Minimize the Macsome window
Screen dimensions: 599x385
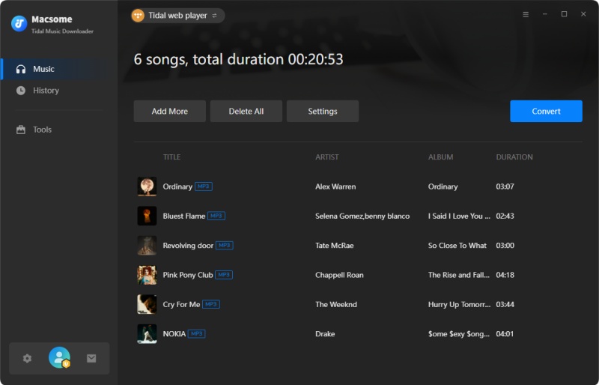point(545,14)
